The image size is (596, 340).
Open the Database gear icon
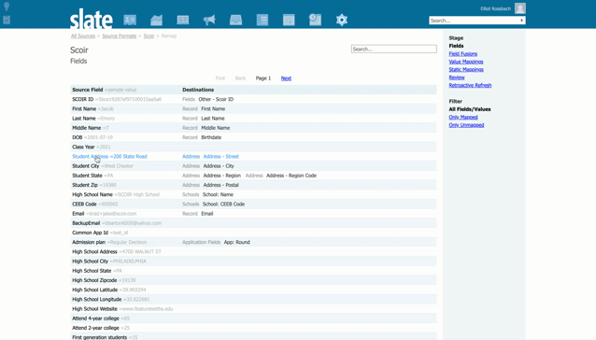tap(342, 20)
